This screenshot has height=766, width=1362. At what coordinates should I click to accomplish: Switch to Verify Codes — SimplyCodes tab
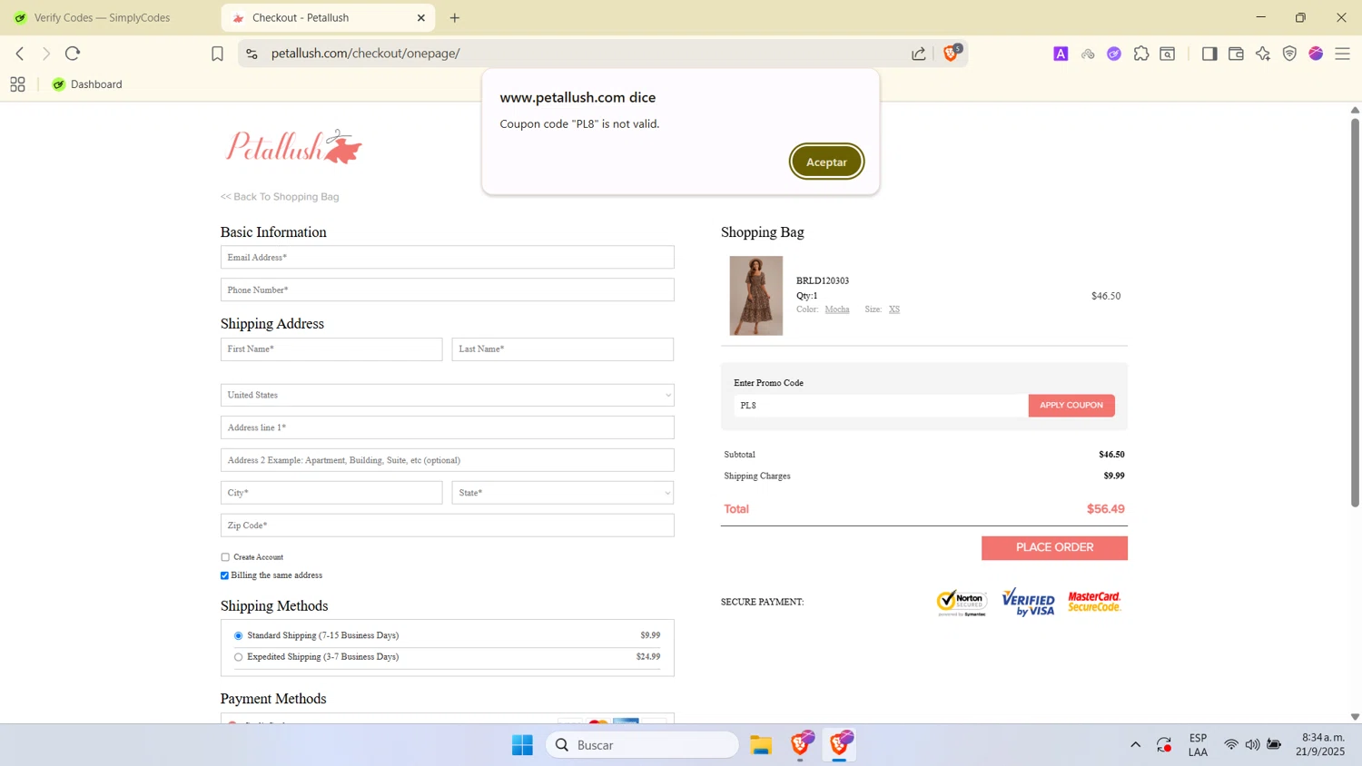click(102, 17)
